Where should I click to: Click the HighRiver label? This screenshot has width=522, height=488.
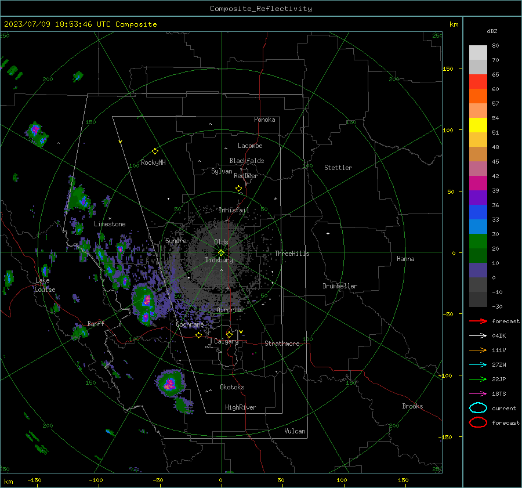241,407
